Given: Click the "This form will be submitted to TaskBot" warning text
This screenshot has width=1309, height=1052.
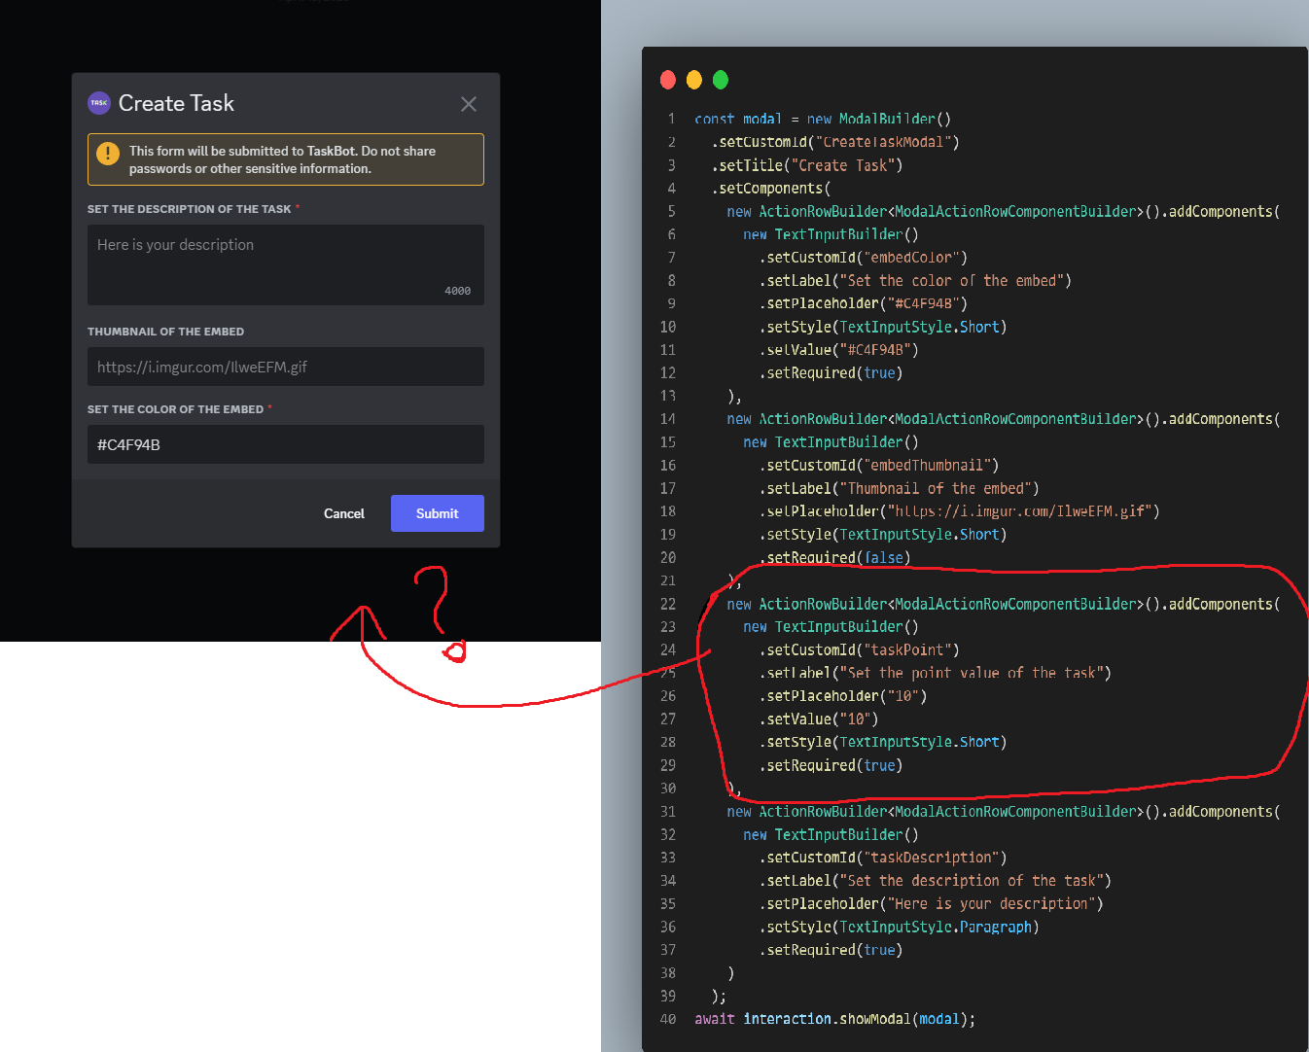Looking at the screenshot, I should (x=282, y=159).
